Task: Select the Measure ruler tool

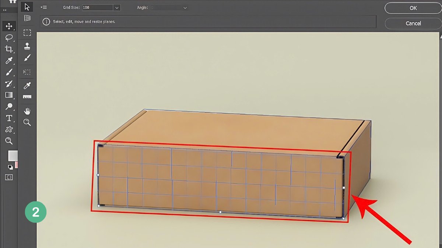Action: click(27, 97)
